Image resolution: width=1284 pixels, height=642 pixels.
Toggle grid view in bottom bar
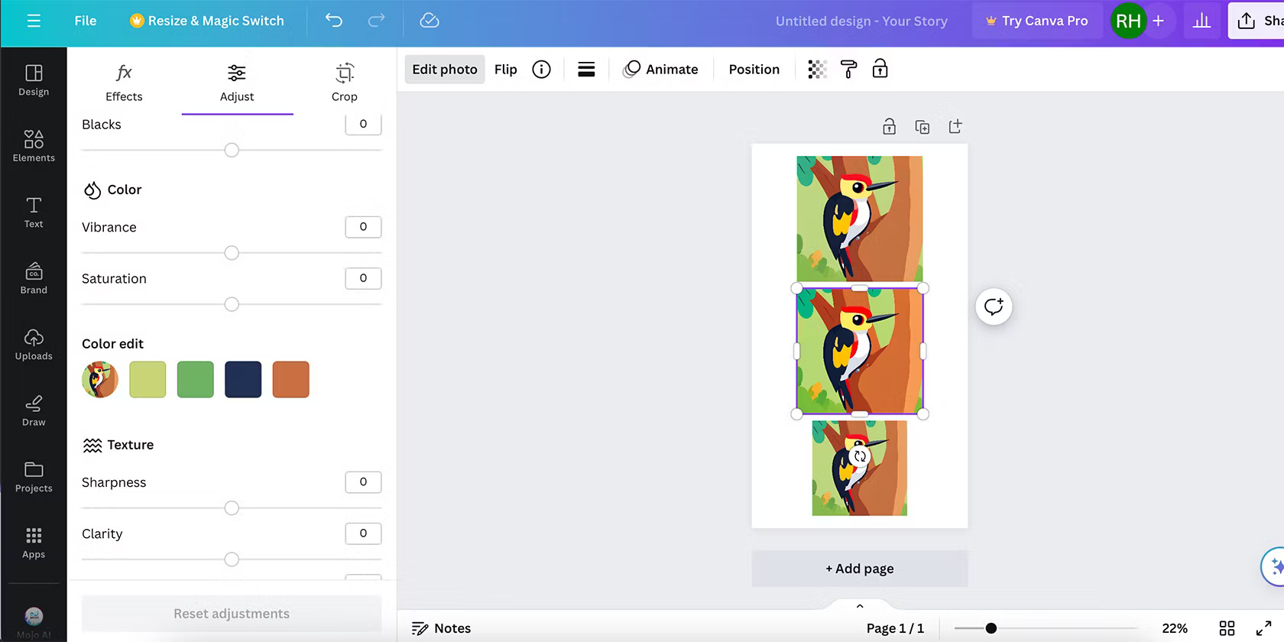click(1227, 628)
